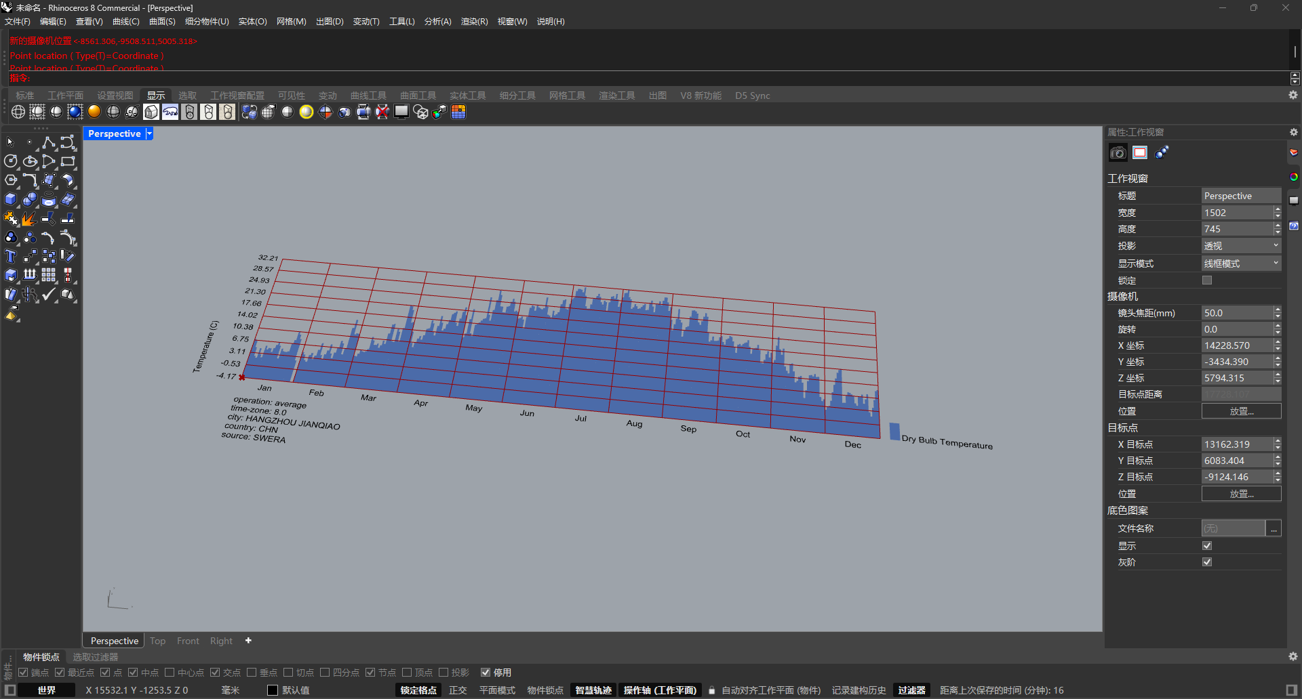
Task: Select the rectangle tool
Action: point(68,161)
